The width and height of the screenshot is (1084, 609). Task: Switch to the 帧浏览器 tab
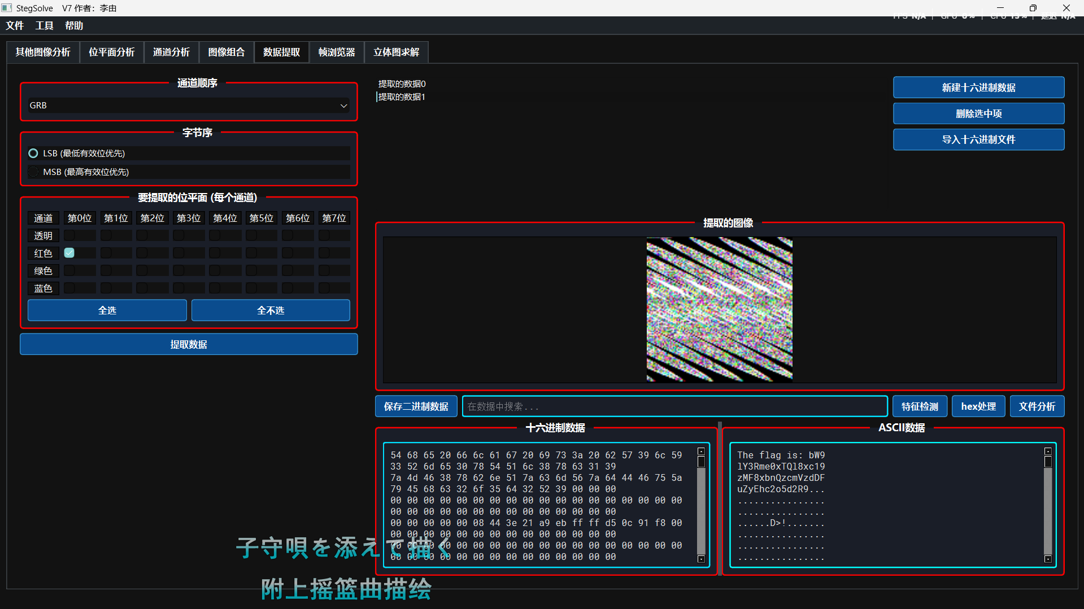click(336, 52)
